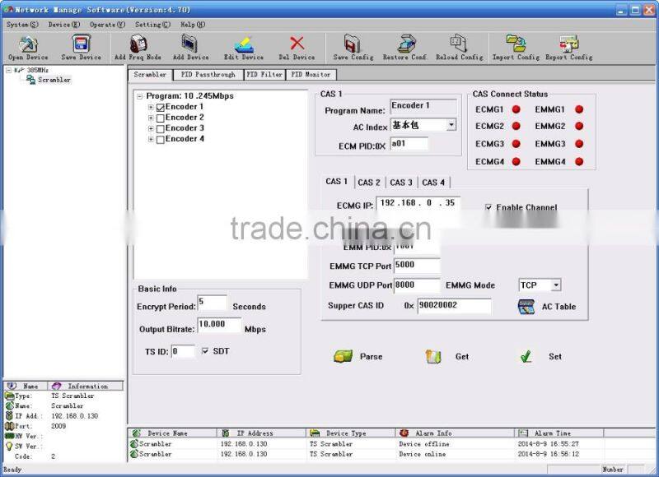The image size is (659, 477).
Task: Click the Alarm Info column header icon
Action: tap(404, 433)
